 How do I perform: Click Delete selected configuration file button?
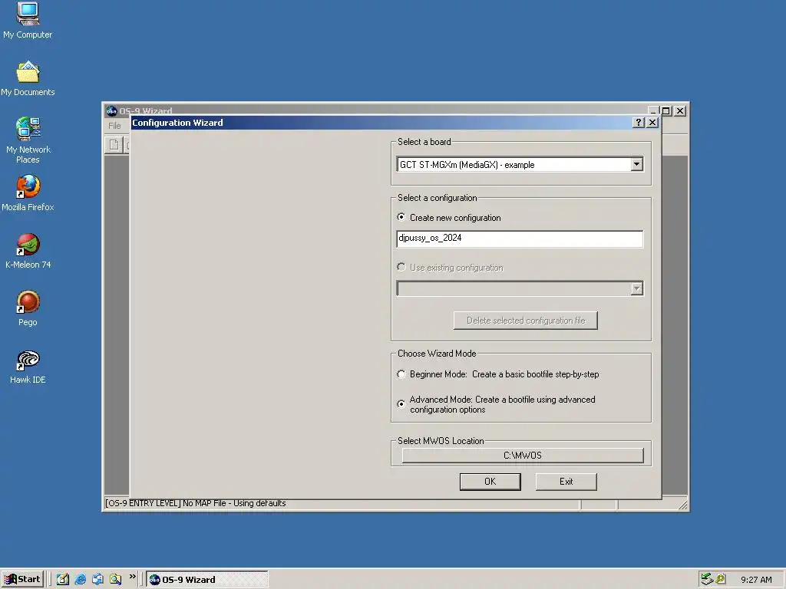click(525, 321)
